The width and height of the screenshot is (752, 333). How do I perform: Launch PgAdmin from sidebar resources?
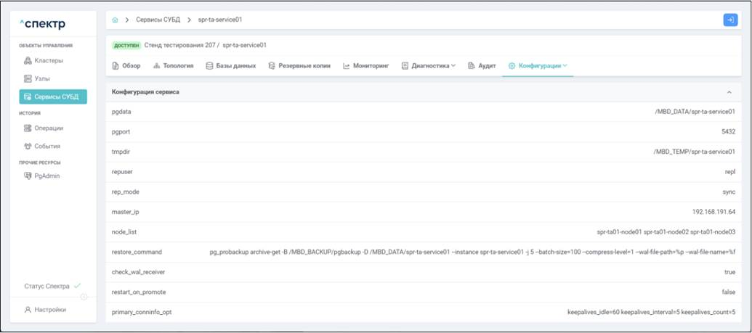click(47, 176)
